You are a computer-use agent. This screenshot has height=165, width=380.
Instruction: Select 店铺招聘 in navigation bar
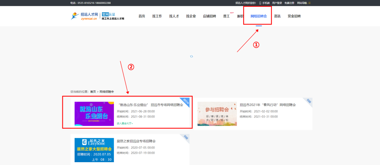pos(209,16)
